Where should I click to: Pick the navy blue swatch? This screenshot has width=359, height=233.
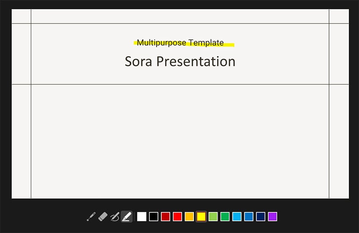(x=261, y=217)
